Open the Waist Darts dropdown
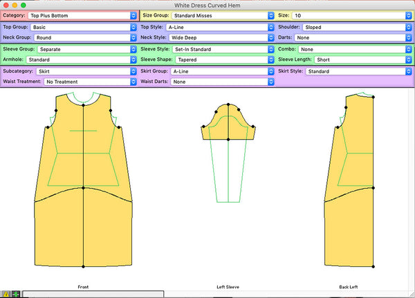 (x=222, y=82)
